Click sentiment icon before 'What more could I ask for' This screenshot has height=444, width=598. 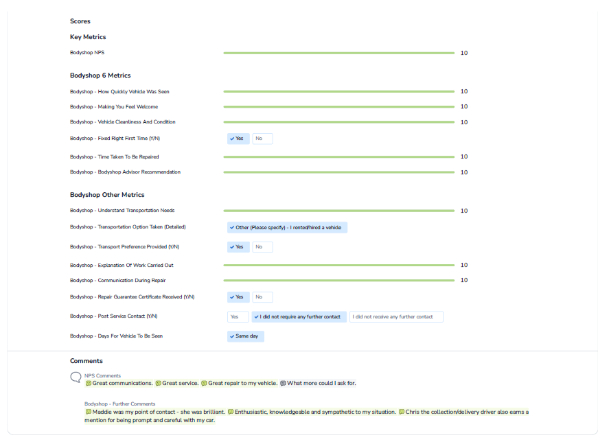click(283, 384)
